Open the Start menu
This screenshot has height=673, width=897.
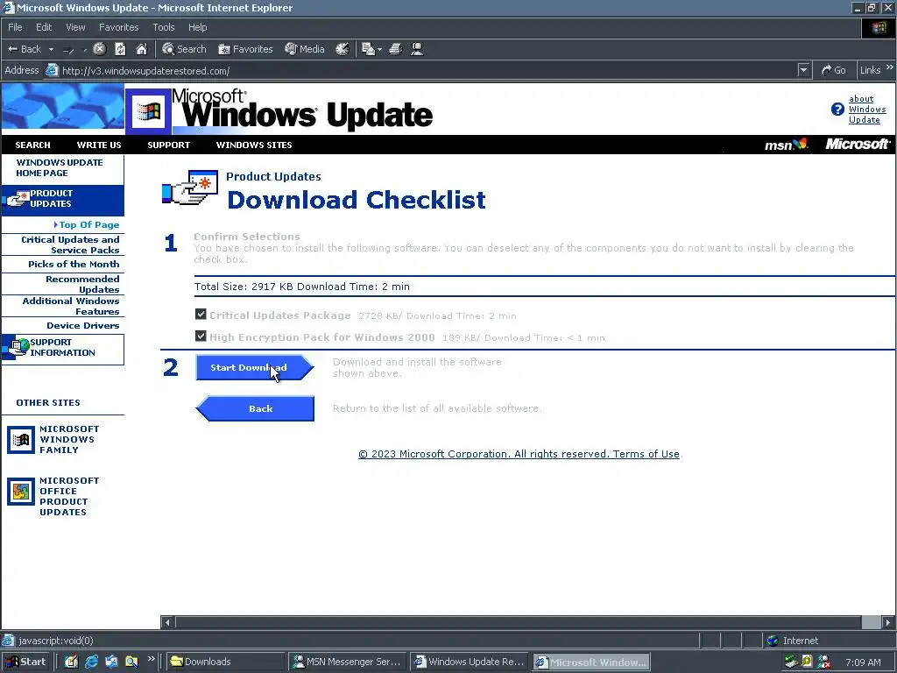(25, 662)
